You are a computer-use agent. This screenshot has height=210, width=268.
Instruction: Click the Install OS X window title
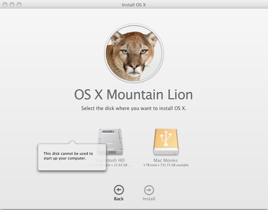click(134, 5)
